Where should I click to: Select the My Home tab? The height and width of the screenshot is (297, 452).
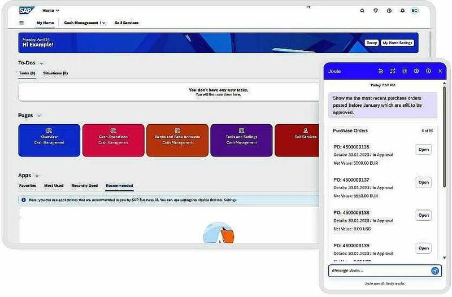click(45, 23)
